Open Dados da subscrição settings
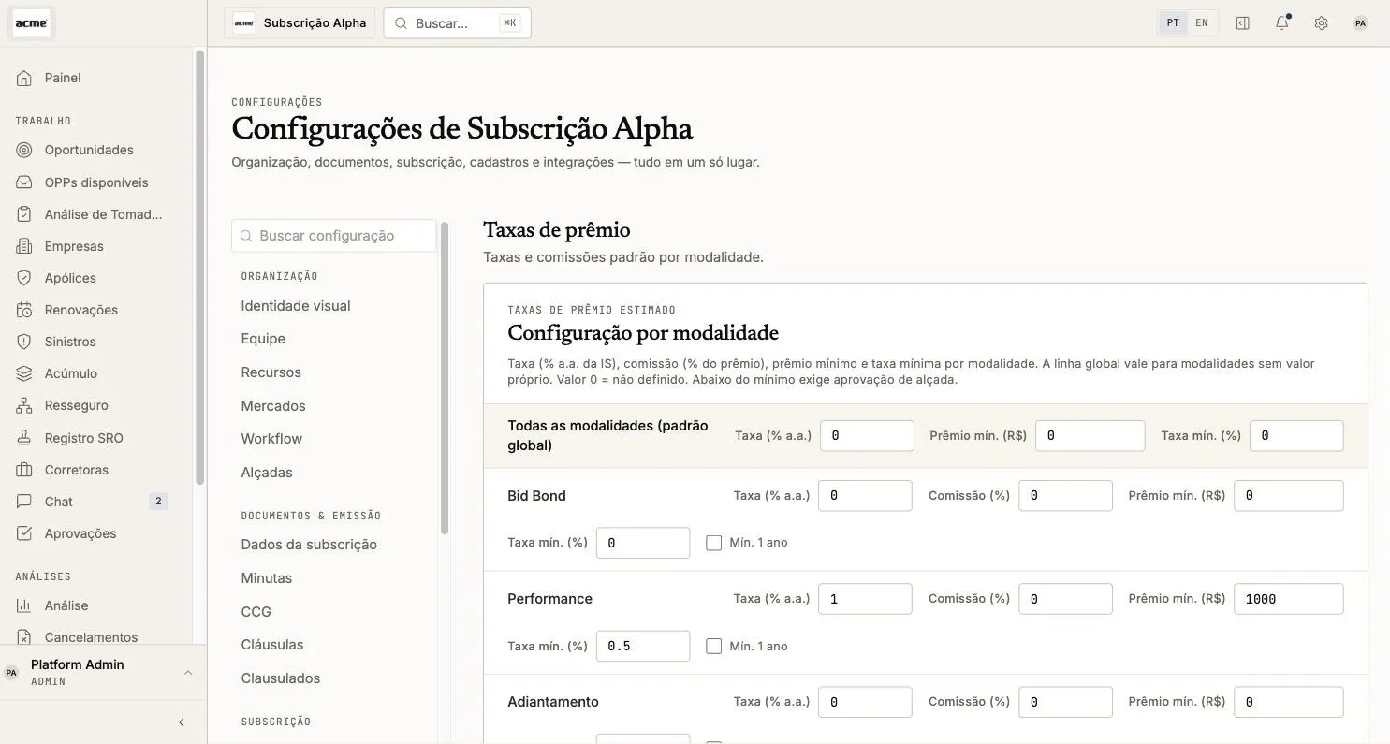The width and height of the screenshot is (1390, 744). click(309, 545)
